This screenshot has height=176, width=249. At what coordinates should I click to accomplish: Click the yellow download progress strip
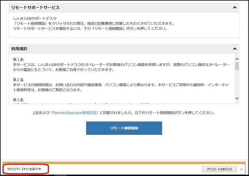[124, 163]
